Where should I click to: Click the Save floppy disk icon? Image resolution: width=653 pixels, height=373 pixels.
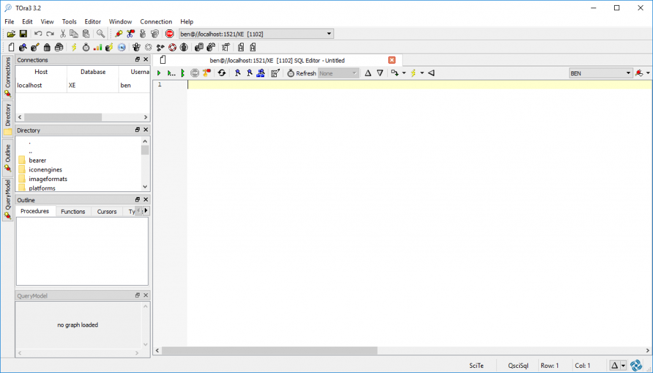click(x=23, y=34)
